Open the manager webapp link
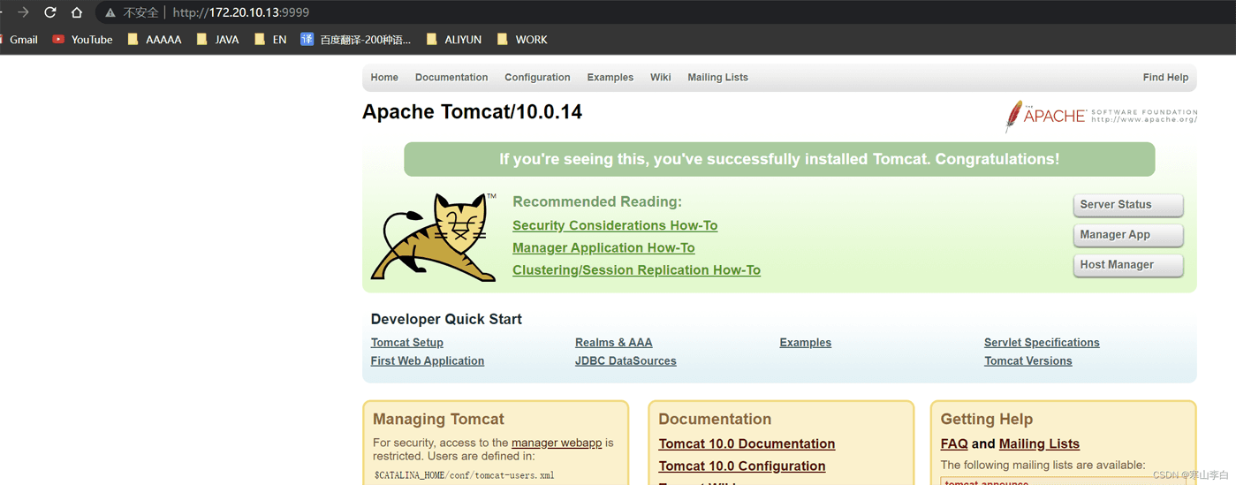The width and height of the screenshot is (1236, 485). 557,443
